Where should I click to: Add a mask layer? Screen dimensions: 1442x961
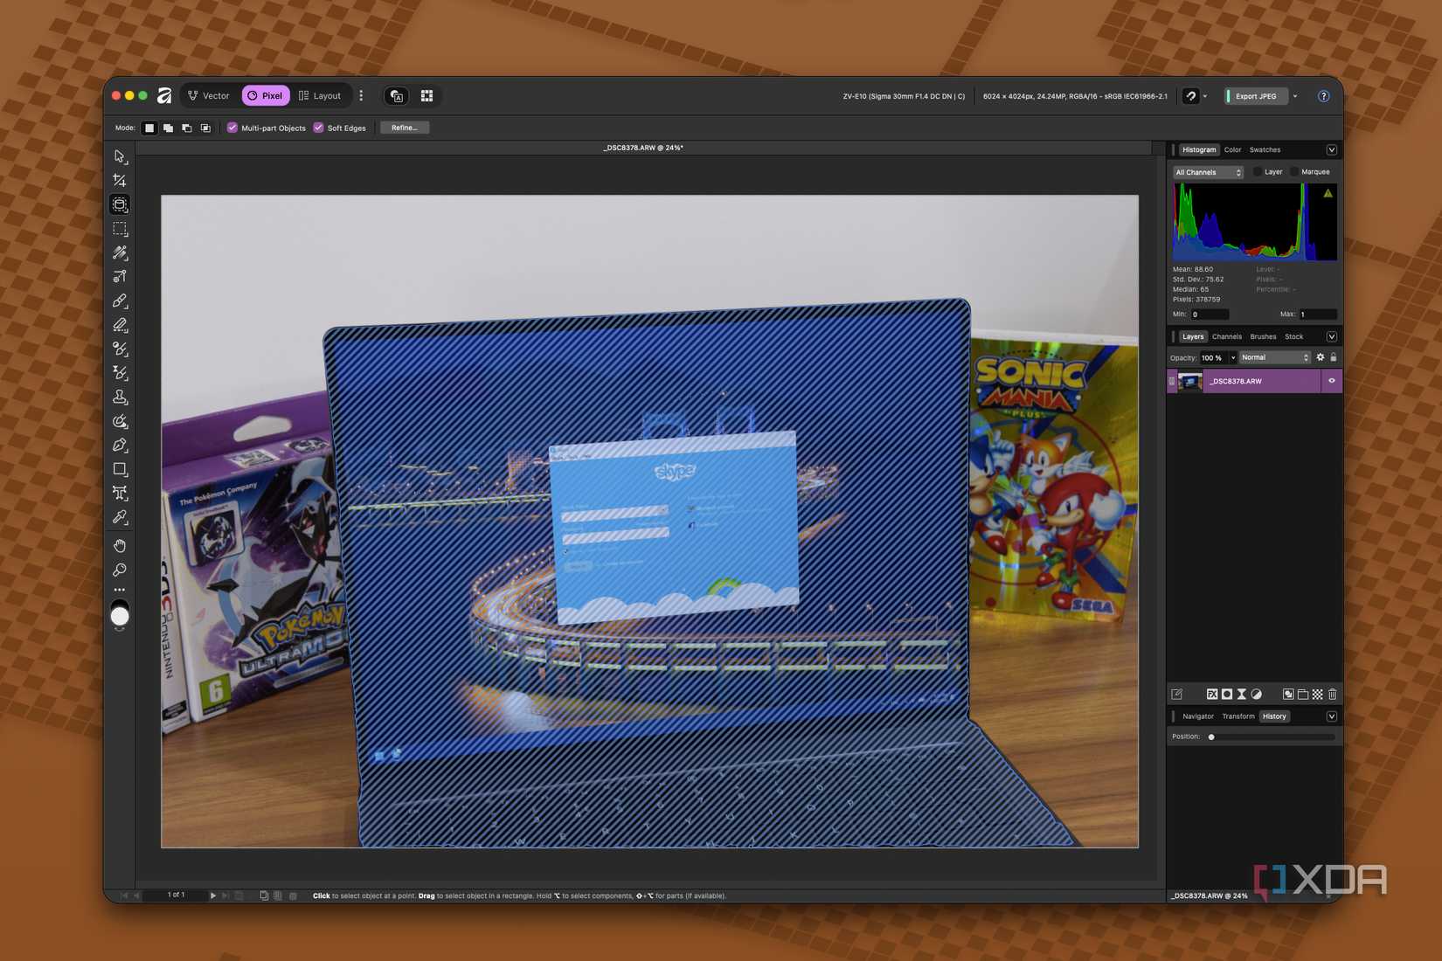point(1227,695)
